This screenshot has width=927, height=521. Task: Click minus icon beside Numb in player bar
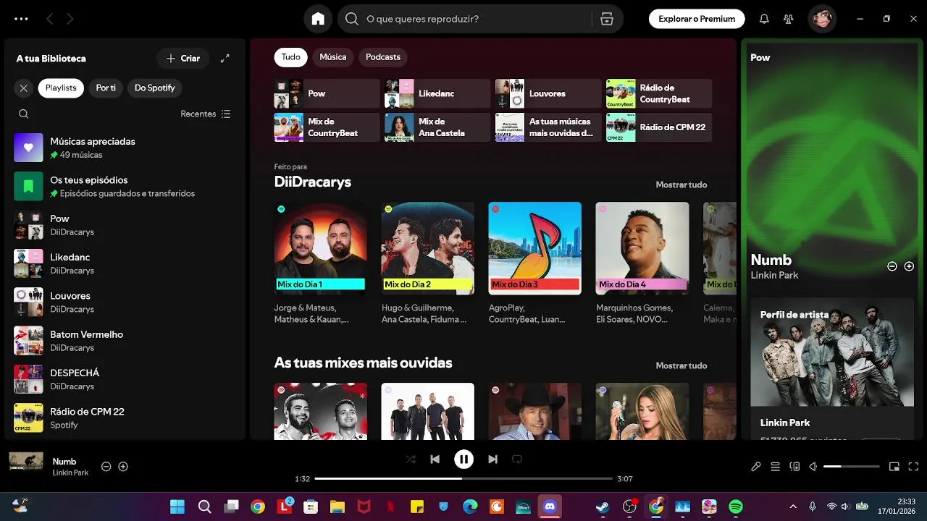[x=106, y=467]
